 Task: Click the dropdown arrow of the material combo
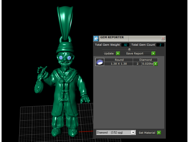coord(133,133)
